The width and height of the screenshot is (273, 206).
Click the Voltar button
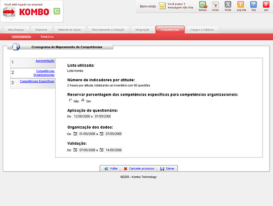coord(111,168)
